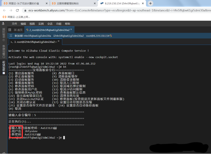Click the lock icon in the address bar
The width and height of the screenshot is (211, 154).
point(25,10)
